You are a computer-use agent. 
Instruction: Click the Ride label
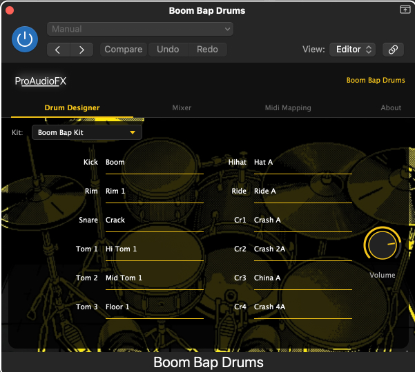pos(239,191)
